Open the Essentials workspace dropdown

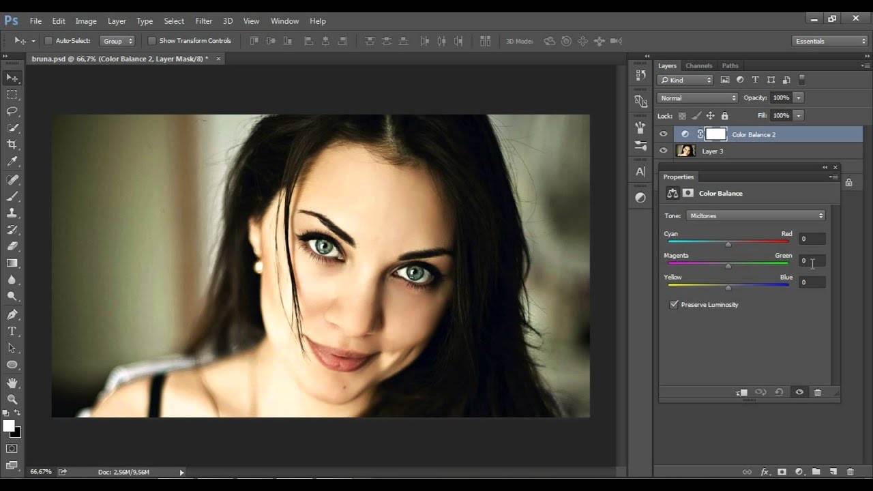pyautogui.click(x=830, y=41)
